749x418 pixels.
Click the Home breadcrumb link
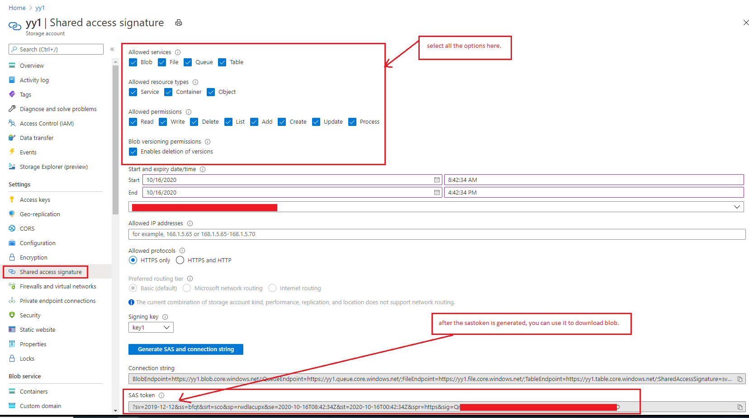(17, 8)
